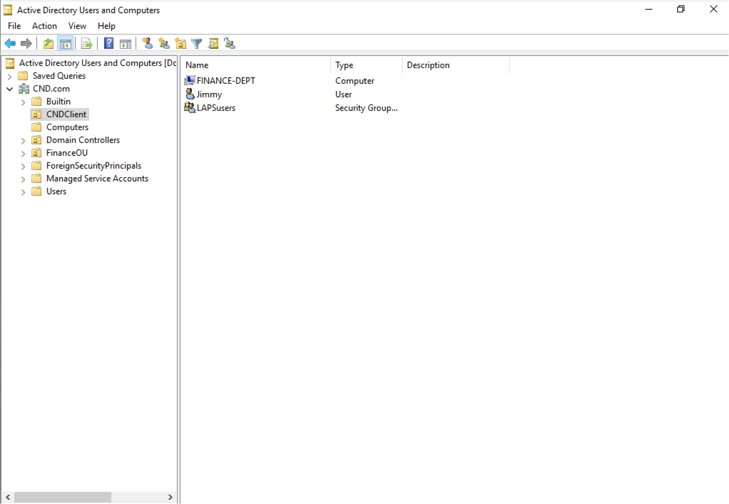Click the Forward arrow in toolbar
Screen dimensions: 729x504
(26, 43)
